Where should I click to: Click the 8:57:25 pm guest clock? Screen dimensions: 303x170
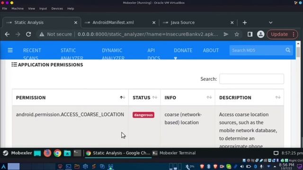pyautogui.click(x=292, y=153)
